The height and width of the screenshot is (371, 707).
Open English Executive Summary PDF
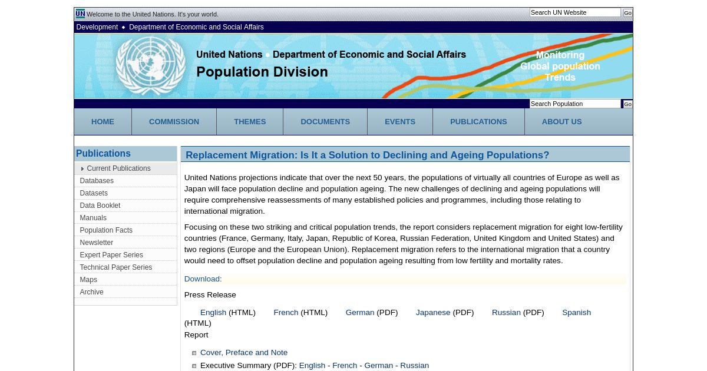click(312, 366)
